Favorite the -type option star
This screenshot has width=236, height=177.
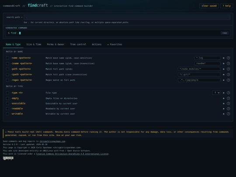click(x=223, y=93)
